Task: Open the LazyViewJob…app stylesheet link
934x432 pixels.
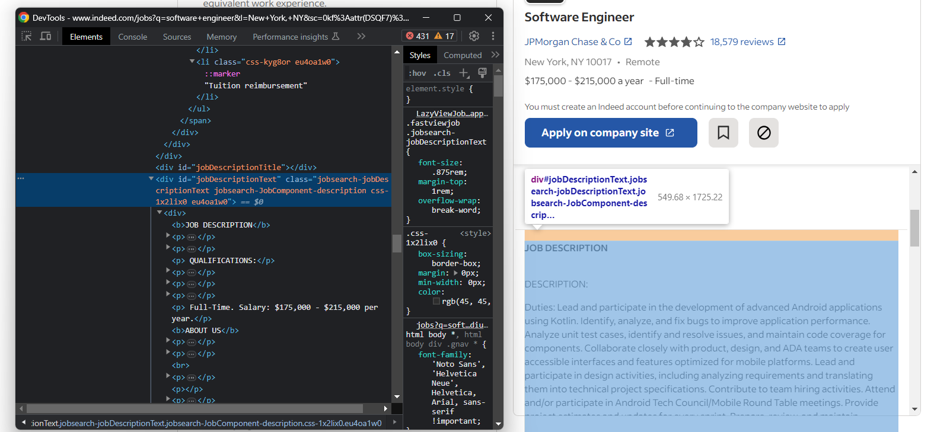Action: 452,114
